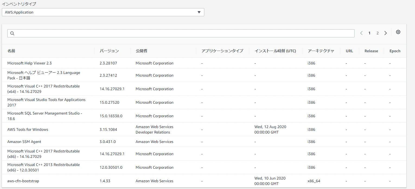Click the Release column header
Viewport: 415px width, 189px height.
click(371, 51)
